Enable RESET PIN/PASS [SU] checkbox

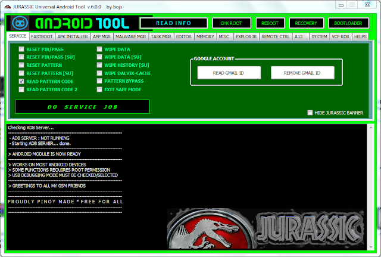point(21,57)
